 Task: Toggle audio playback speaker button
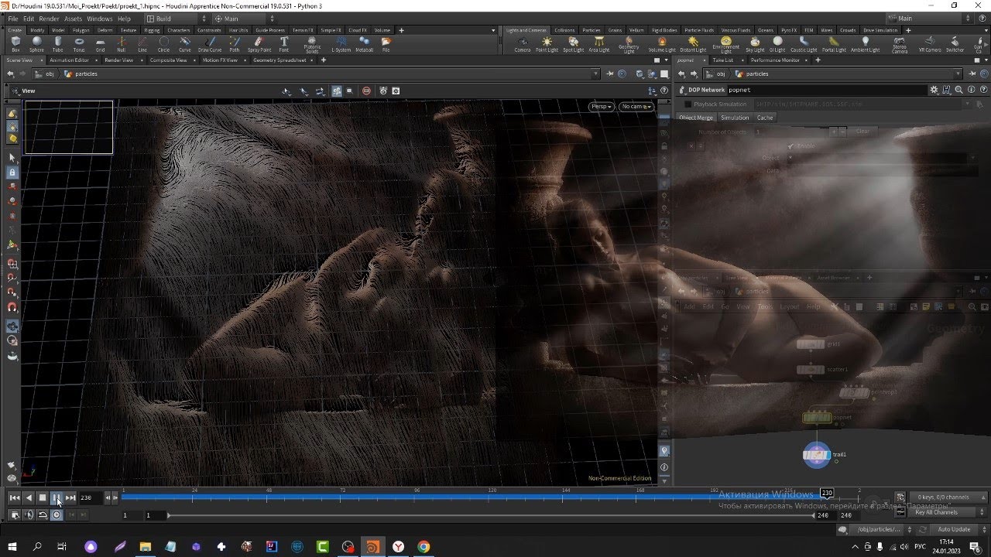click(x=29, y=514)
